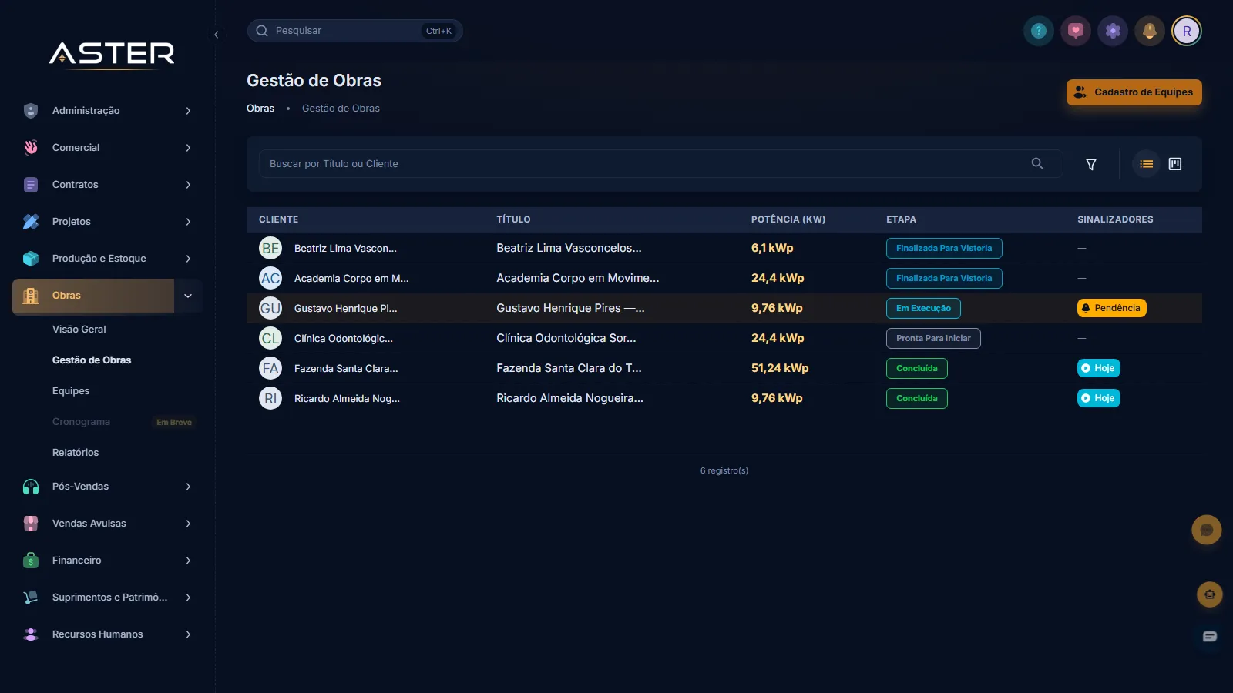
Task: Open Visão Geral submenu item
Action: click(79, 329)
